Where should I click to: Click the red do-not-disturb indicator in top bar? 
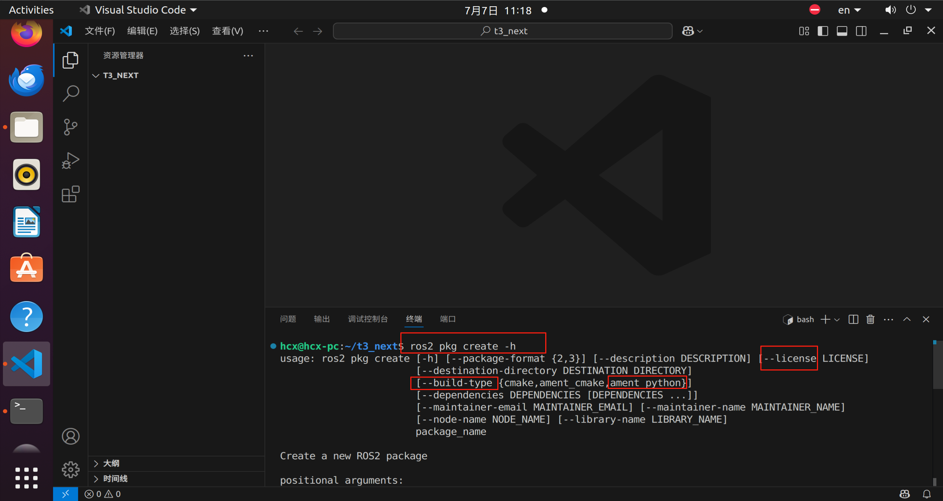click(x=815, y=10)
